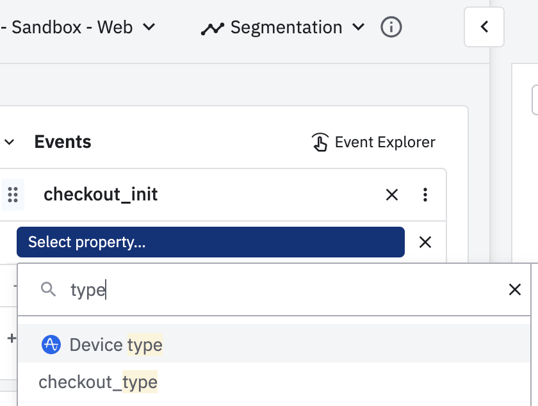Clear the property search text

pyautogui.click(x=514, y=290)
